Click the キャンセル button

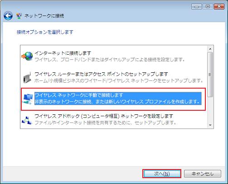pyautogui.click(x=203, y=174)
